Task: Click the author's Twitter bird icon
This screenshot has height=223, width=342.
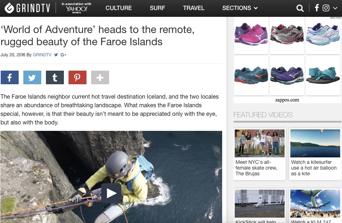Action: point(56,55)
